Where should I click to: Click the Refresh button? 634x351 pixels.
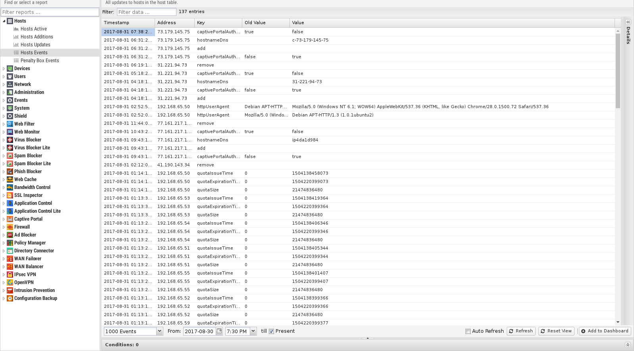[x=521, y=331]
